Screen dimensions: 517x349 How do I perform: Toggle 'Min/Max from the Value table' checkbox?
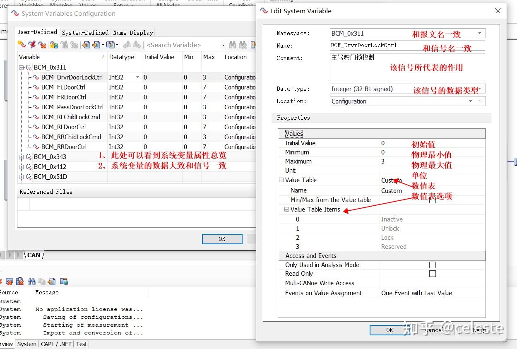433,200
